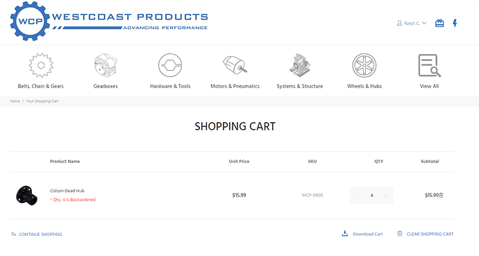Click the unit price $15.99
Viewport: 479px width, 256px height.
point(239,195)
